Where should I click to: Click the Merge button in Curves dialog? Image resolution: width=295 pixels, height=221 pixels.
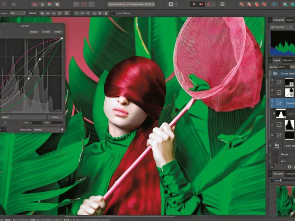33,31
